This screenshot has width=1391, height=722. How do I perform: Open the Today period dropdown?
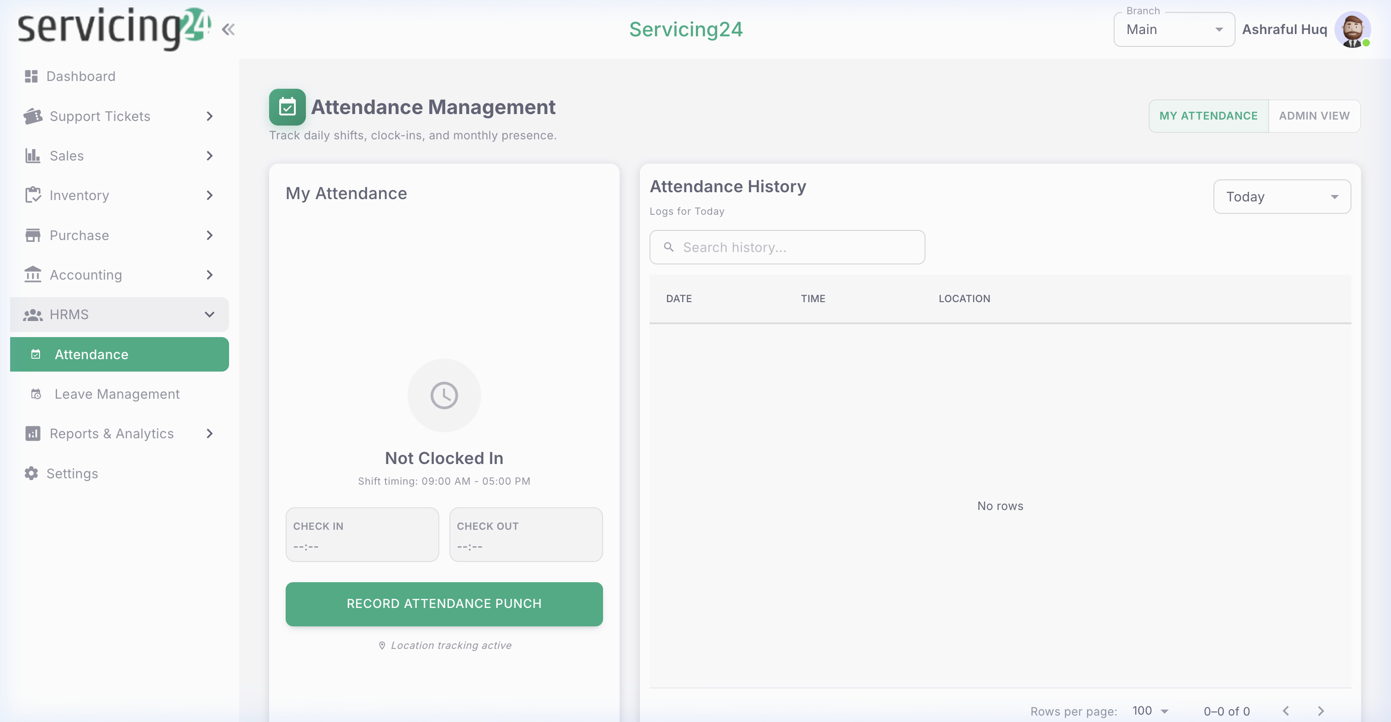tap(1282, 196)
